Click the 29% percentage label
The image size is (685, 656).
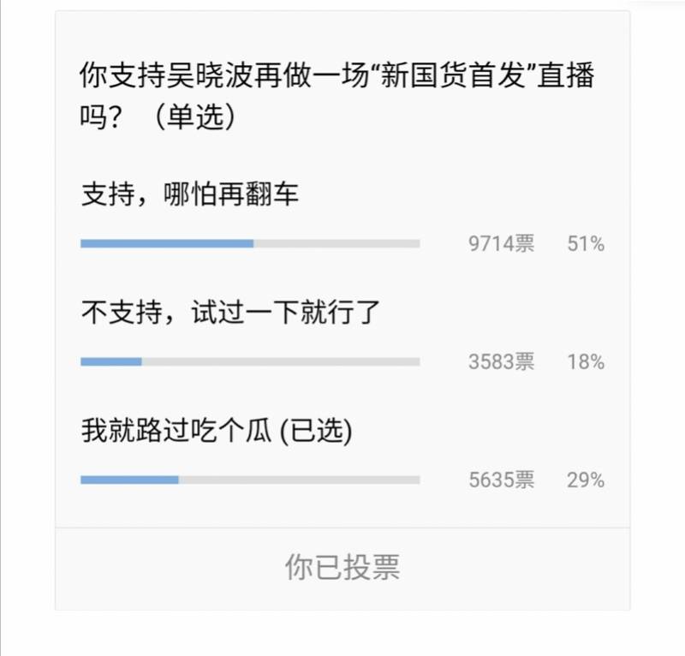(x=586, y=480)
